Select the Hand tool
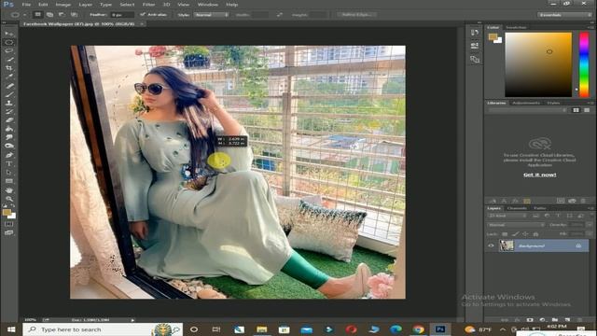Viewport: 597px width, 336px height. [x=9, y=190]
